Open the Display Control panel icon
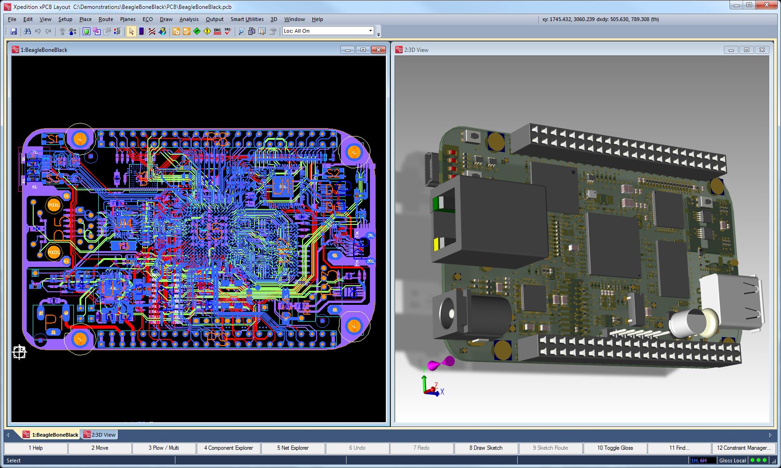Screen dimensions: 781x468 pos(86,31)
